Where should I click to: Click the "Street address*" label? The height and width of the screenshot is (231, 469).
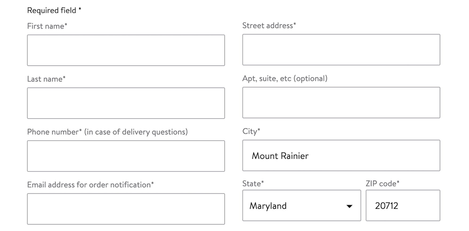(x=269, y=26)
